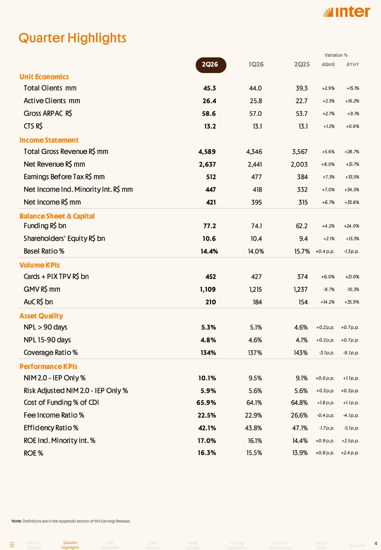The image size is (381, 550).
Task: Open the hamburger menu icon
Action: pyautogui.click(x=12, y=545)
